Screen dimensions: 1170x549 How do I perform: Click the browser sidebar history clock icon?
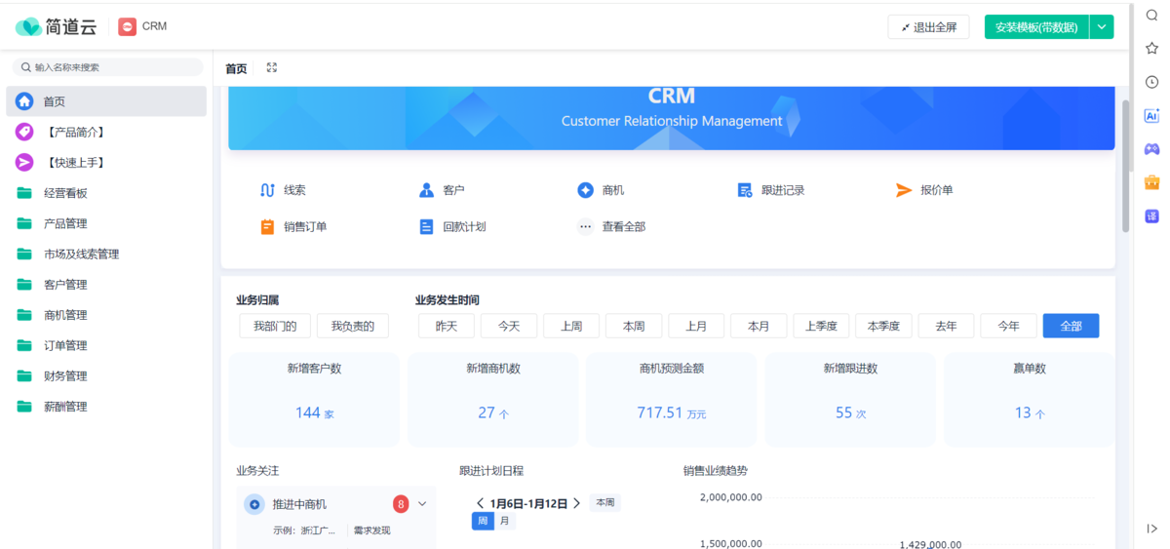pyautogui.click(x=1151, y=82)
